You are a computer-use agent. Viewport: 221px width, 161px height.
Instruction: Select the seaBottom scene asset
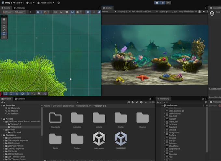(121, 140)
